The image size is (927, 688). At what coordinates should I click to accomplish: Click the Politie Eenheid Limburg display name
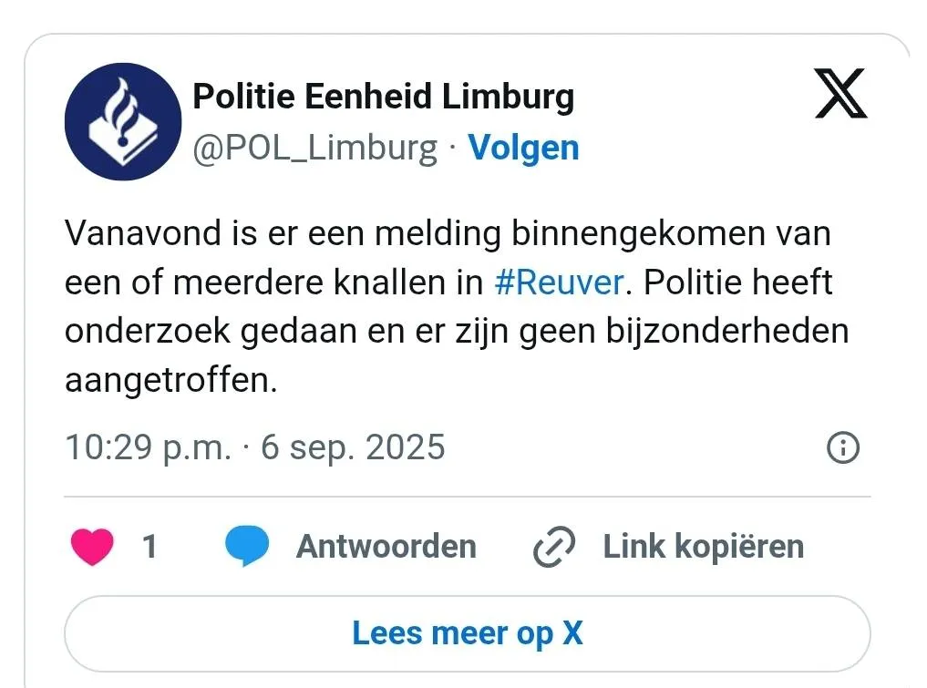pyautogui.click(x=384, y=97)
